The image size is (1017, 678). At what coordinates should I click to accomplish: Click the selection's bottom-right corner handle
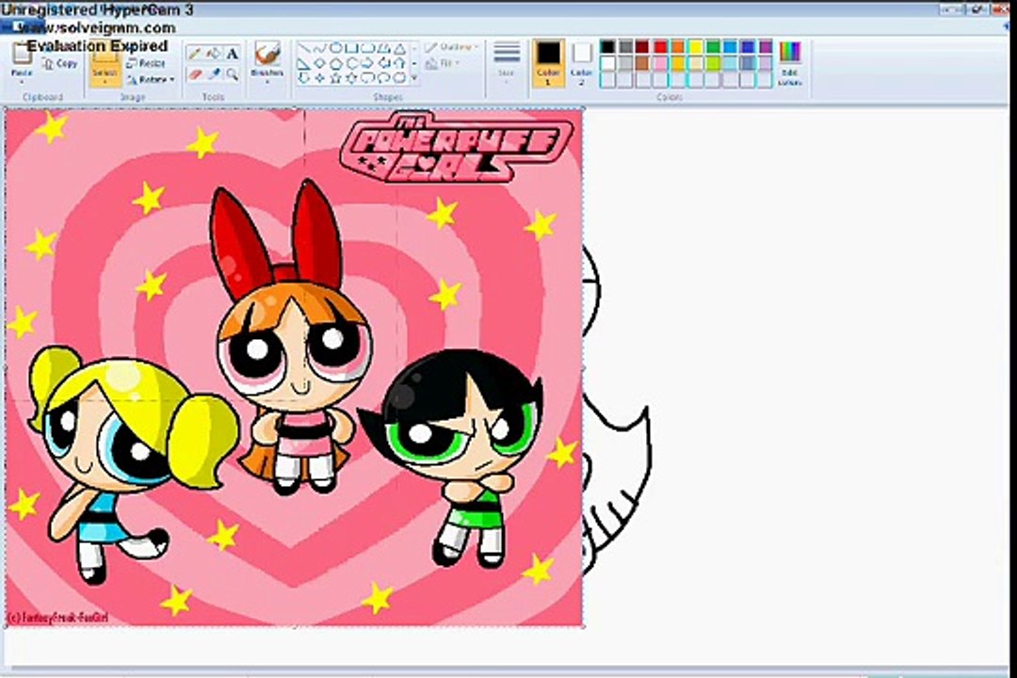[583, 626]
